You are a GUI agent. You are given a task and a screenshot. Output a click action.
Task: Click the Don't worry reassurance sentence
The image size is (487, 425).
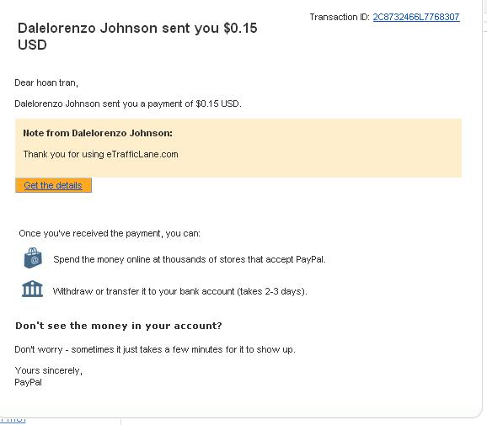tap(155, 349)
